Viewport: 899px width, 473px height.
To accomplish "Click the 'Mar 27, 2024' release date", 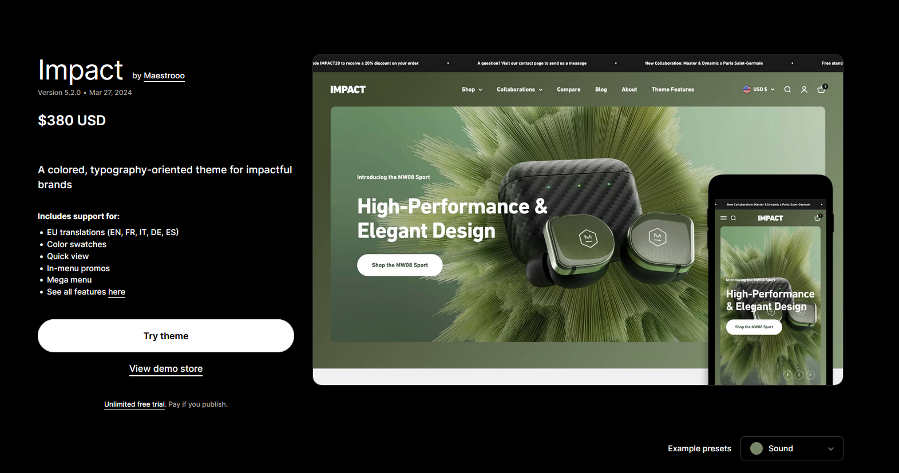I will (110, 92).
